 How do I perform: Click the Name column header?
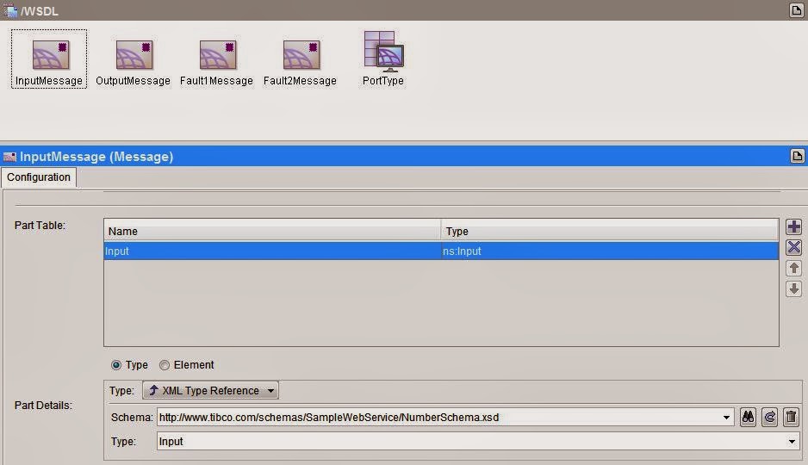[272, 232]
